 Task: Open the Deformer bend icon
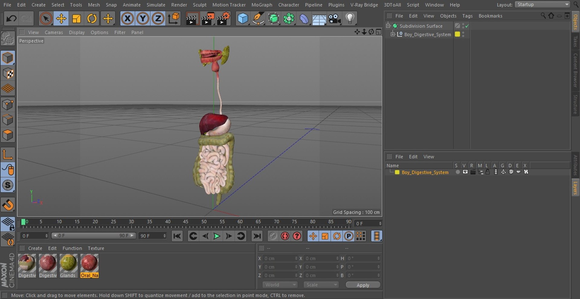[304, 19]
